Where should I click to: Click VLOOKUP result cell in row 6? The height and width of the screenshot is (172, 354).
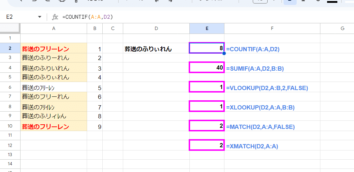[207, 87]
